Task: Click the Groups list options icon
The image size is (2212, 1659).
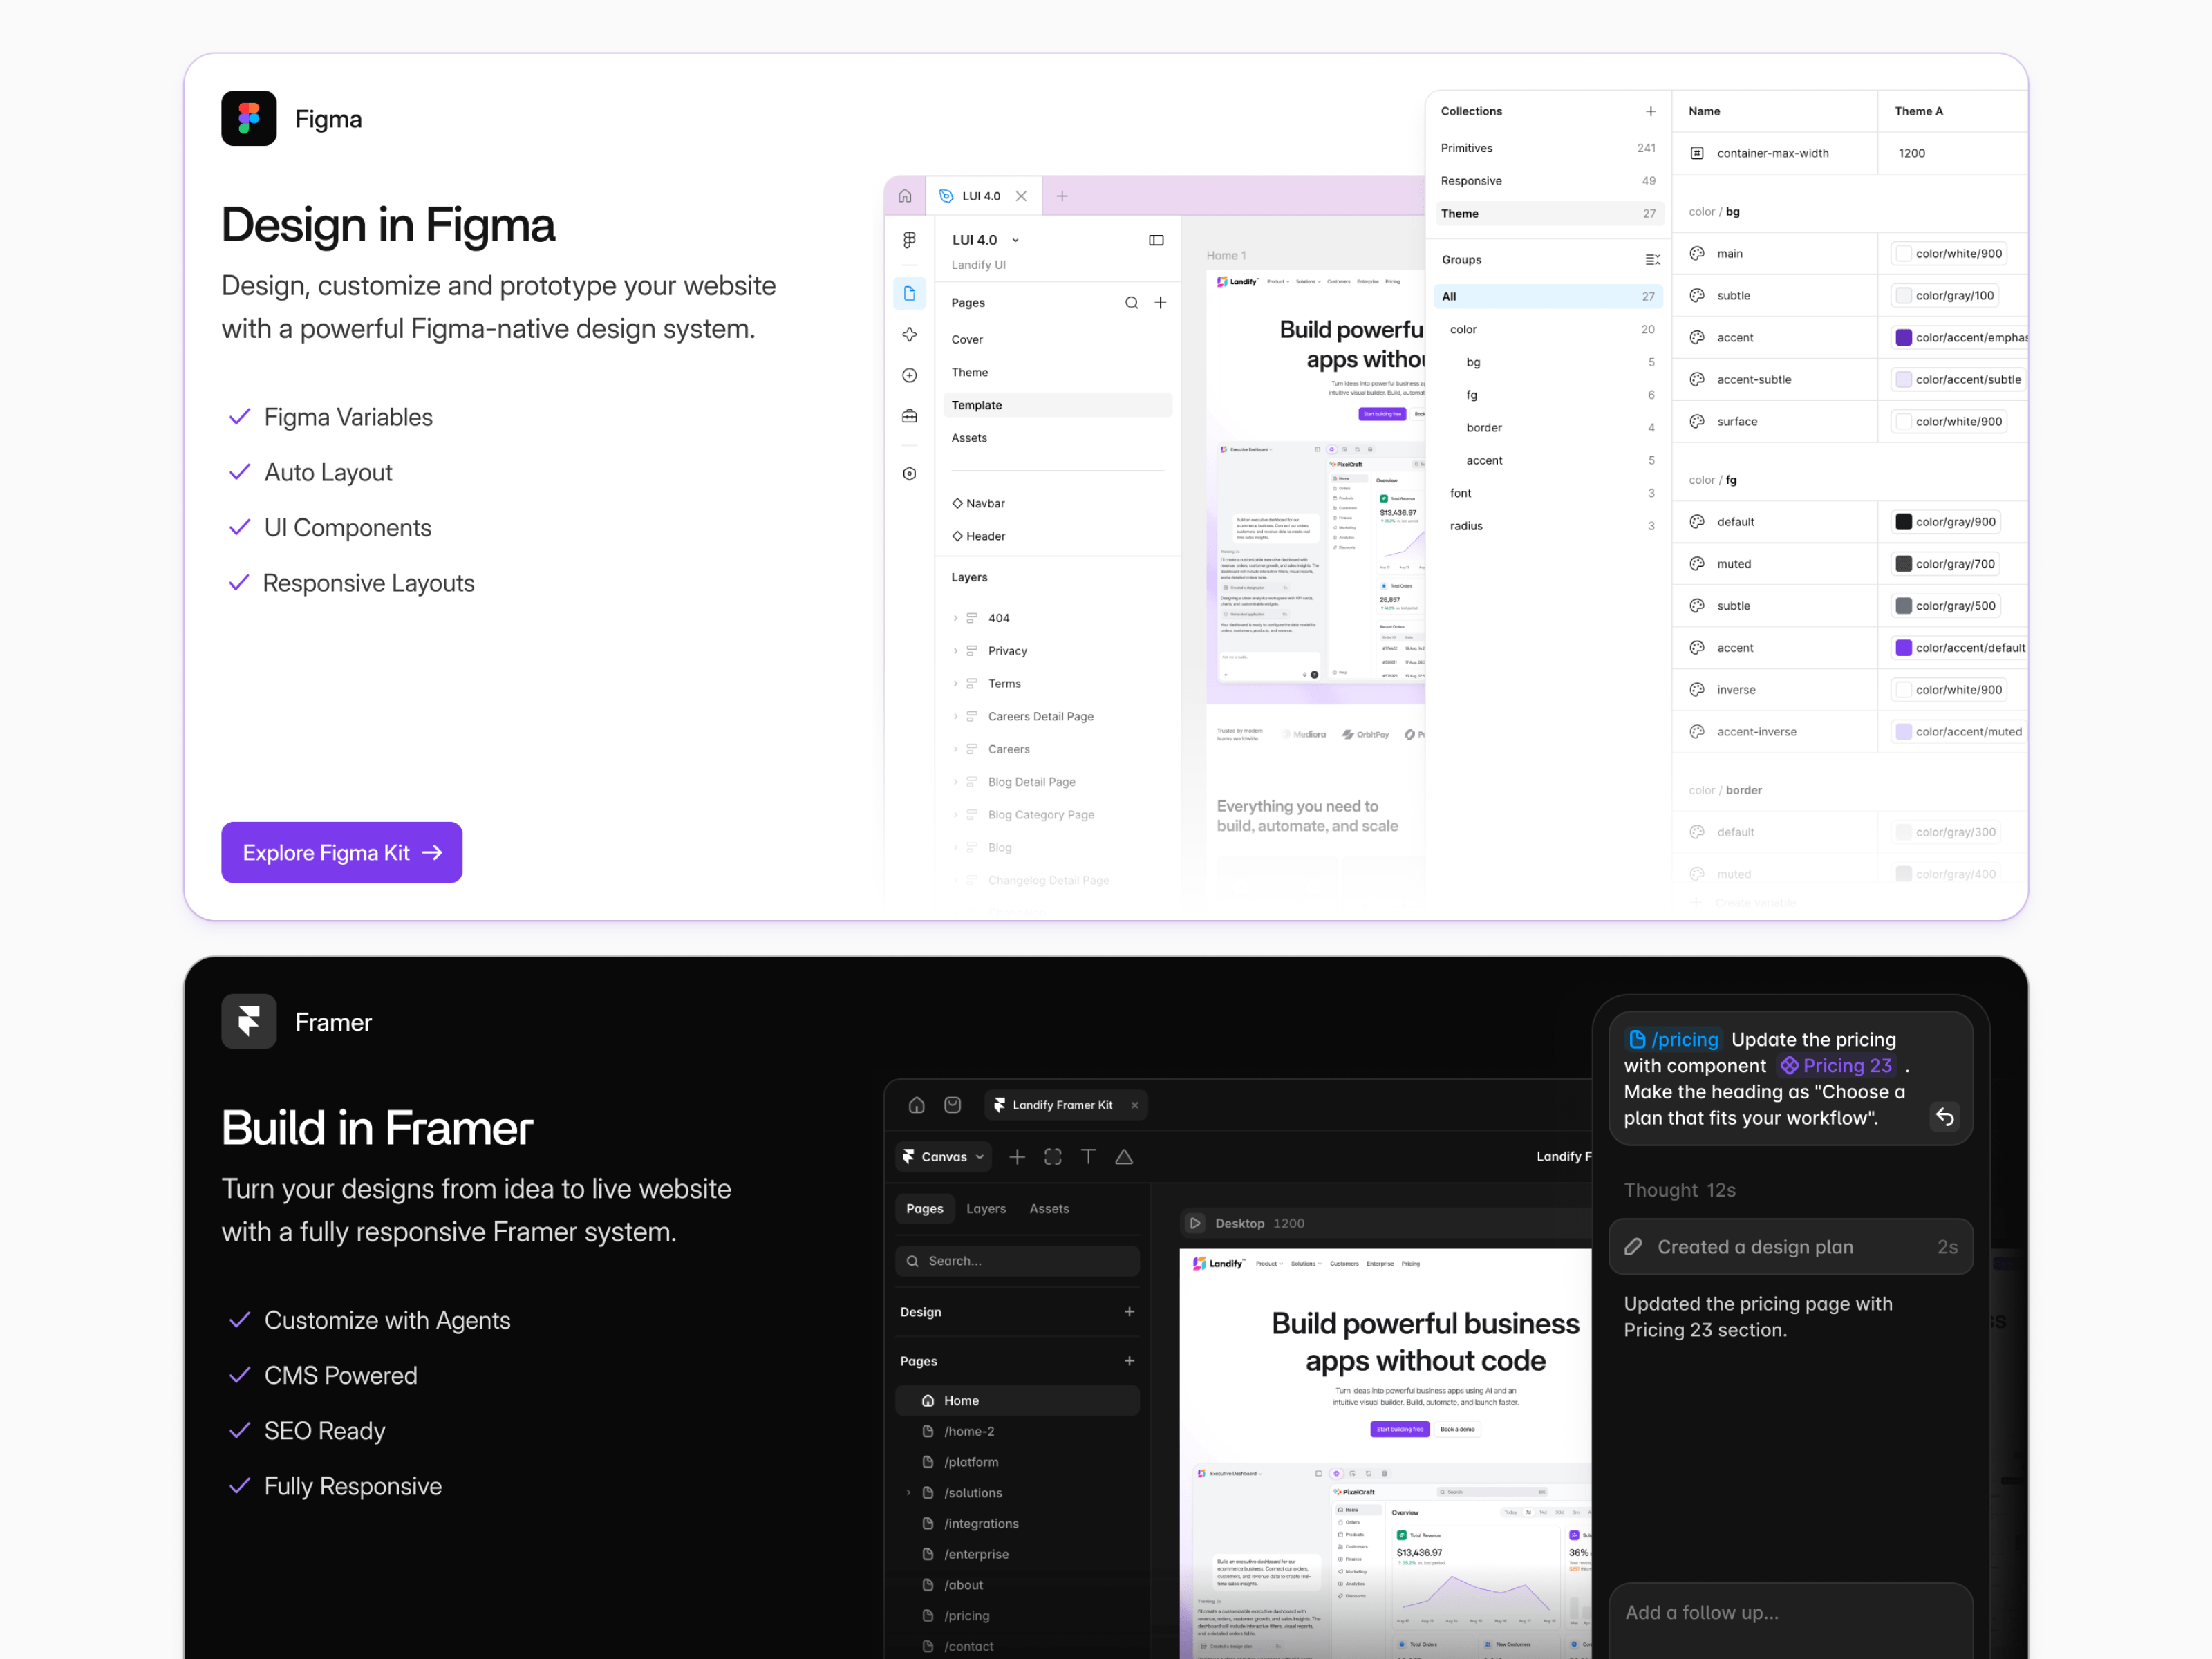Action: click(1652, 260)
